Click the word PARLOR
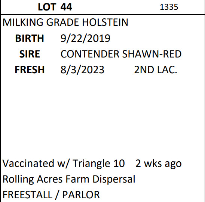Viewport: 205px width, 202px height. [81, 195]
